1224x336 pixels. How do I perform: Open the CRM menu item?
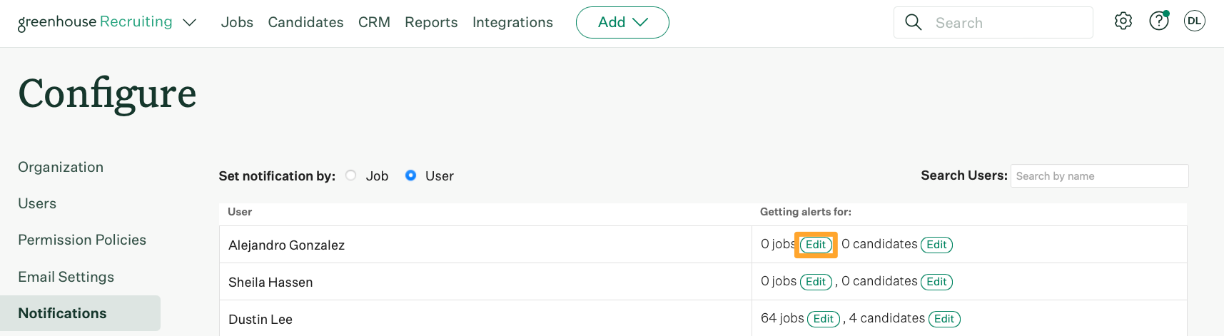click(x=374, y=22)
